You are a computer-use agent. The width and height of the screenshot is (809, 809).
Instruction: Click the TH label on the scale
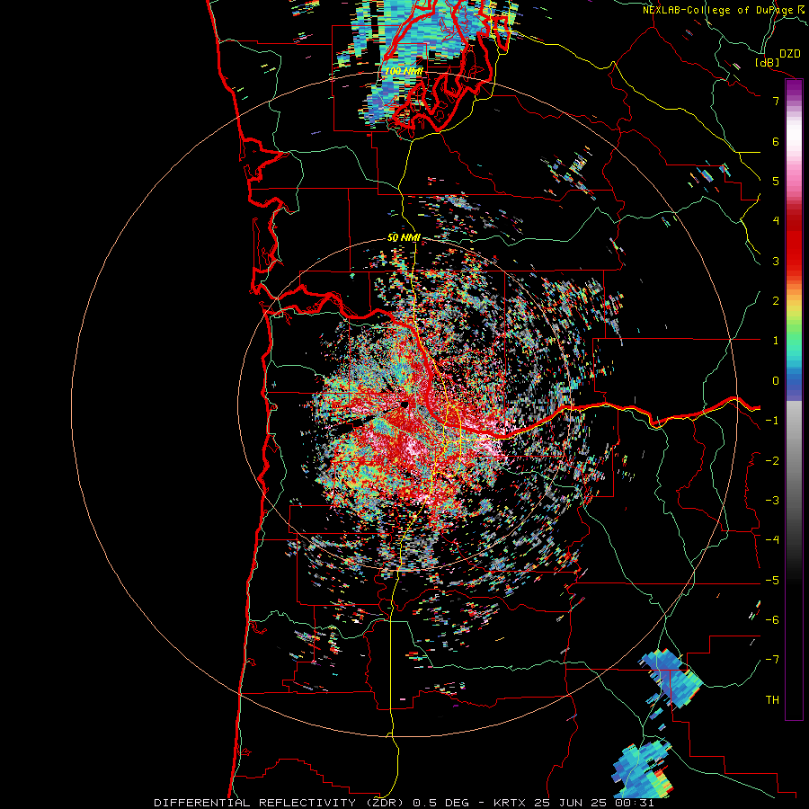[772, 700]
